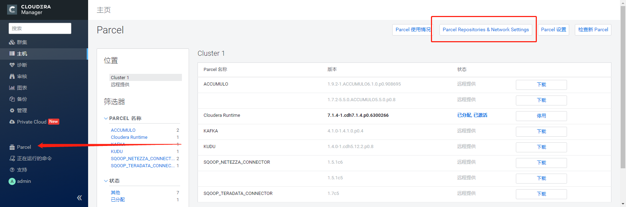Open the admin user menu

coord(24,181)
